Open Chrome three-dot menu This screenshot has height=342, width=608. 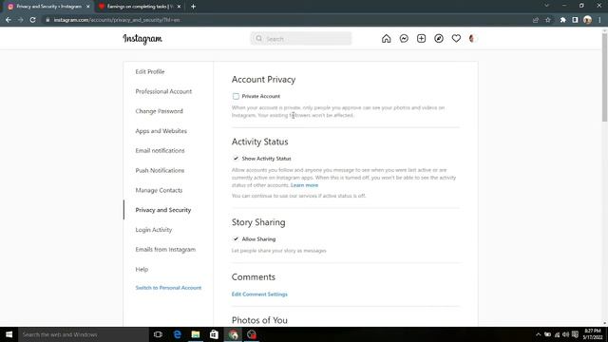[x=599, y=20]
